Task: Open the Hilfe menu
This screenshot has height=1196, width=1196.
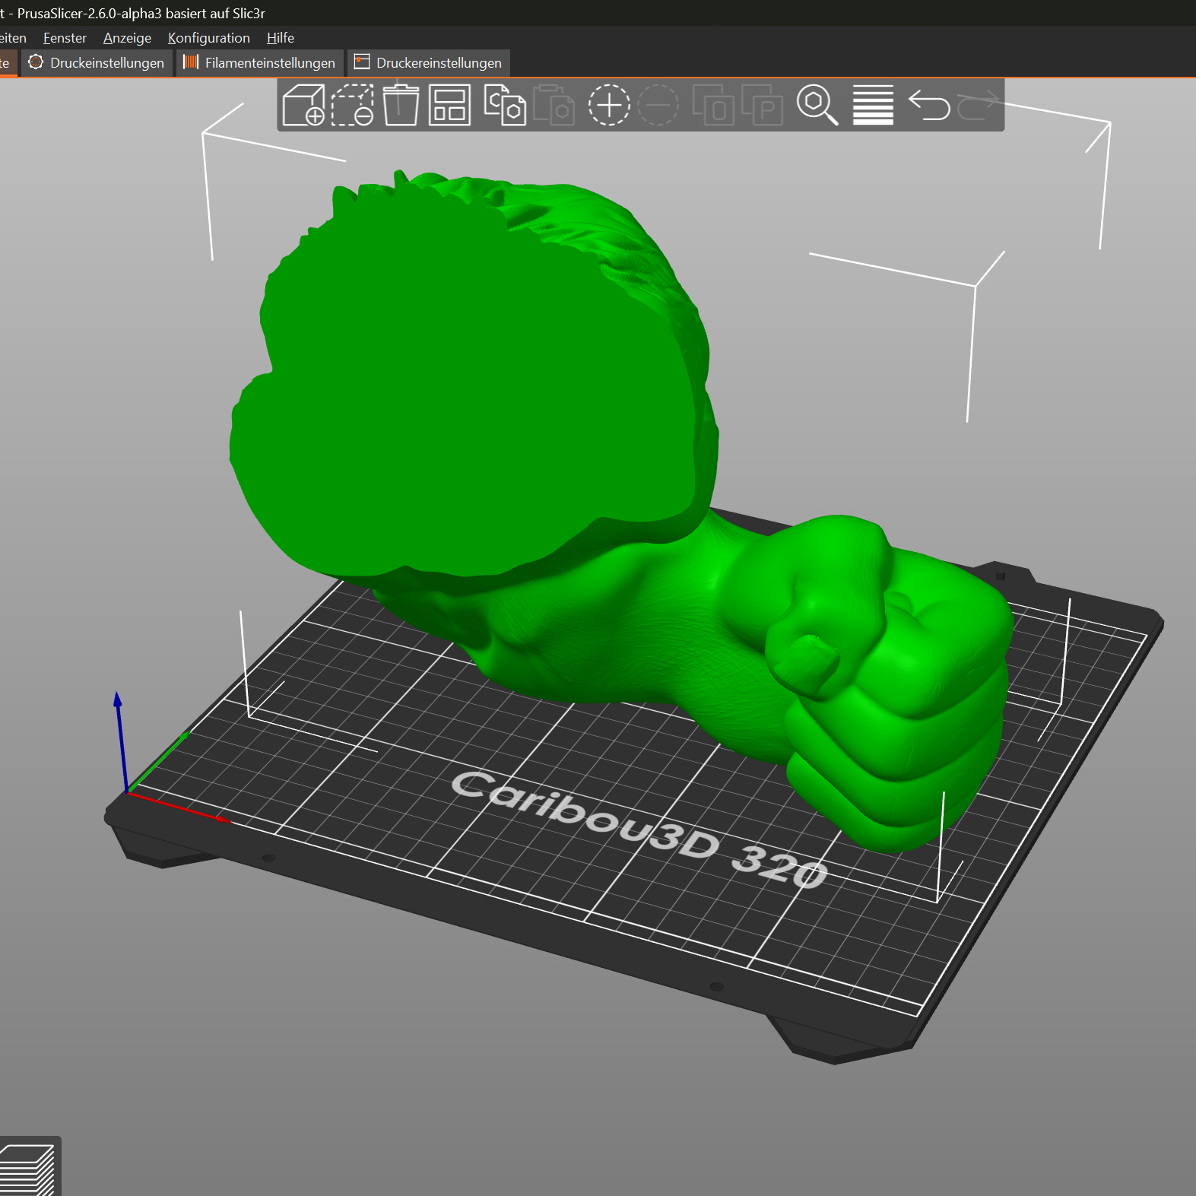Action: 280,38
